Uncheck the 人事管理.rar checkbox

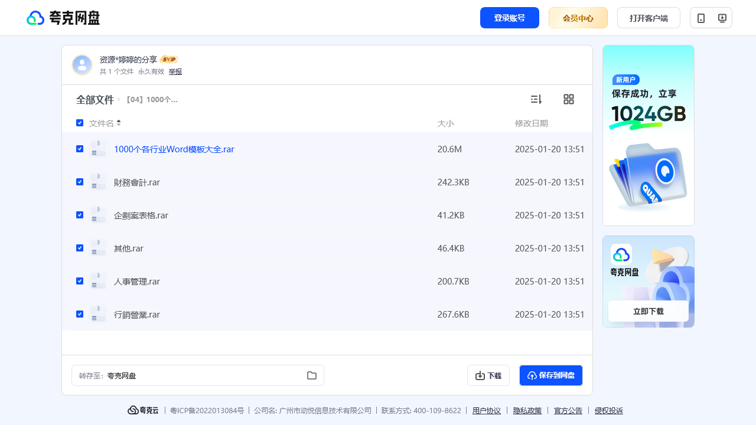click(80, 281)
